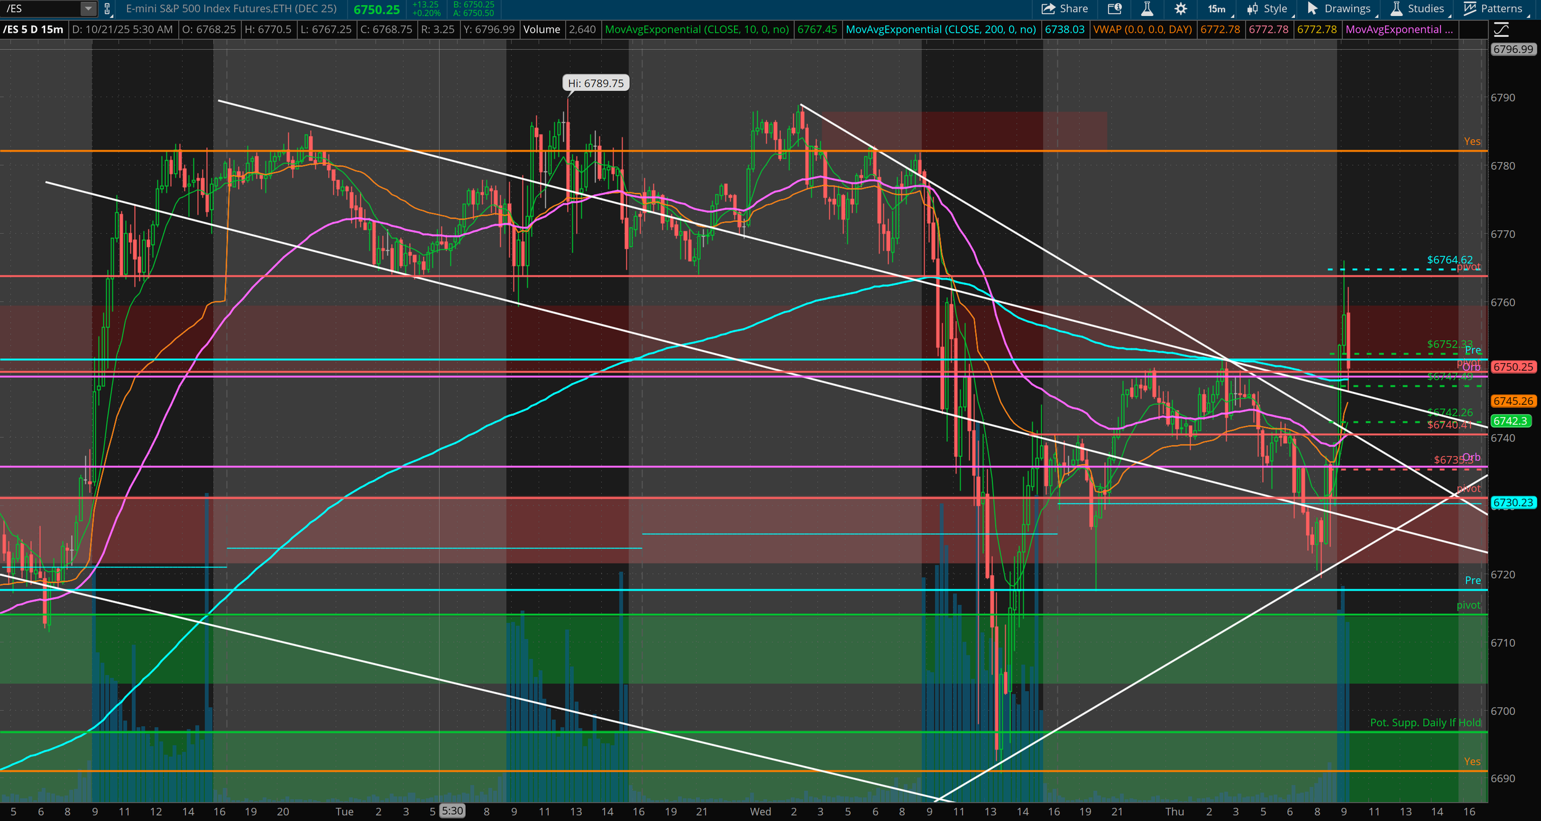Click into the /ES symbol field

[x=40, y=9]
